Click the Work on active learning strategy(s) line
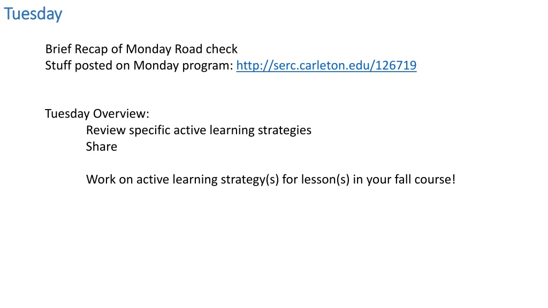 [270, 180]
